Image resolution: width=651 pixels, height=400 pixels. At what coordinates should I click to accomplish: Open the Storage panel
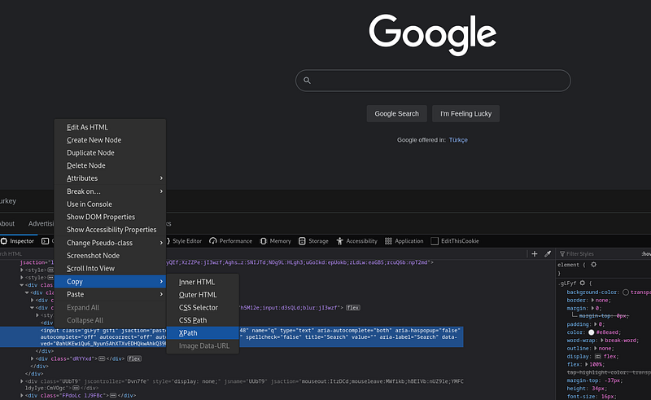coord(313,241)
